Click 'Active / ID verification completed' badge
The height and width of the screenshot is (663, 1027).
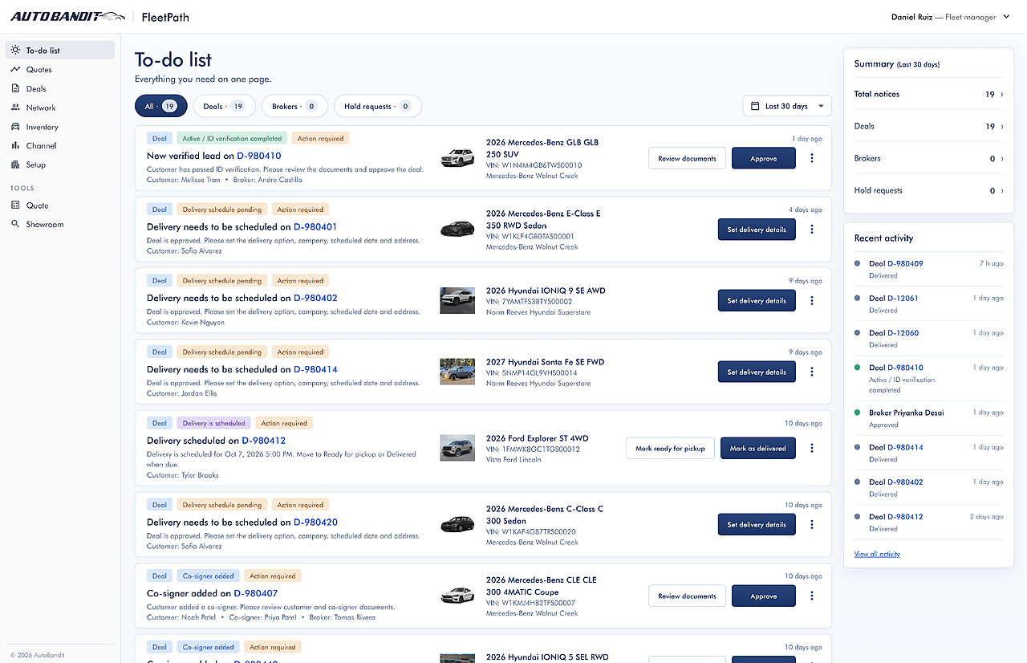(232, 139)
